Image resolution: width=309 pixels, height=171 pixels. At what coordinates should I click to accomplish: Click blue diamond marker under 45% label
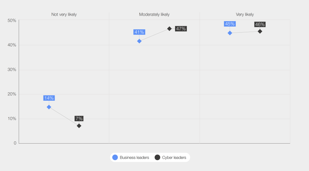[x=230, y=33]
